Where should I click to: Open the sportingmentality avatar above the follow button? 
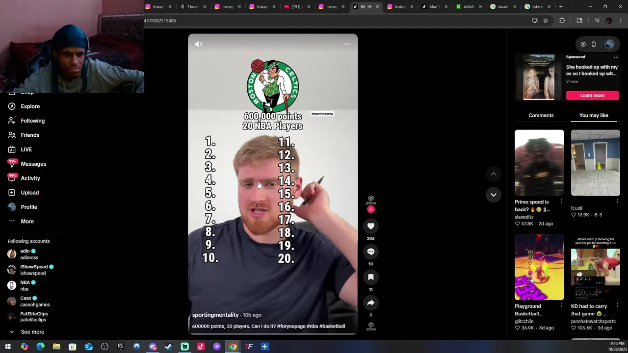pyautogui.click(x=371, y=200)
